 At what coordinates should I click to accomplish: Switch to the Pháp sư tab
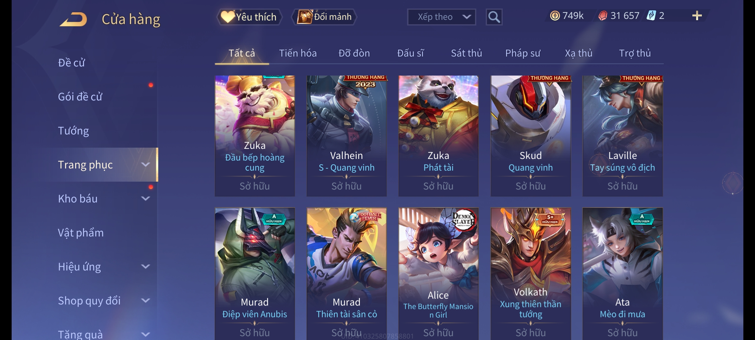coord(523,53)
